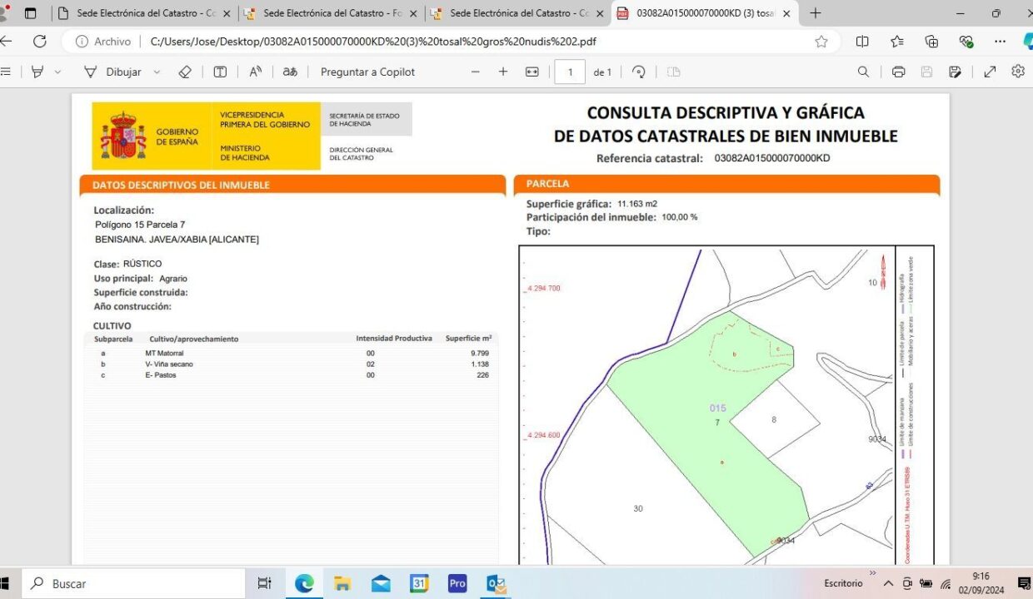The height and width of the screenshot is (599, 1033).
Task: Expand the Dibujar pen options arrow
Action: (x=157, y=72)
